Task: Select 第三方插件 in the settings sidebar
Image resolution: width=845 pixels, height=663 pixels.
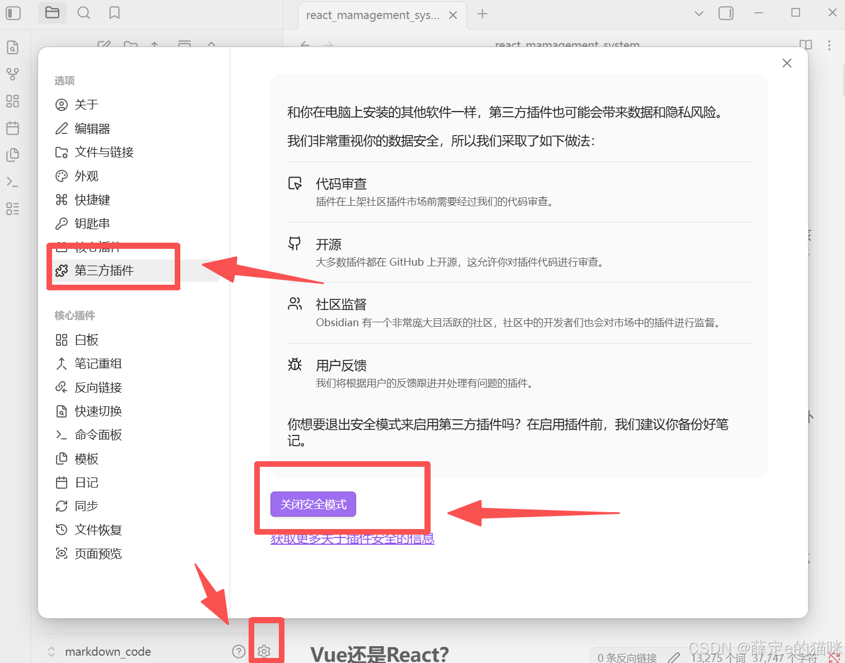Action: 104,270
